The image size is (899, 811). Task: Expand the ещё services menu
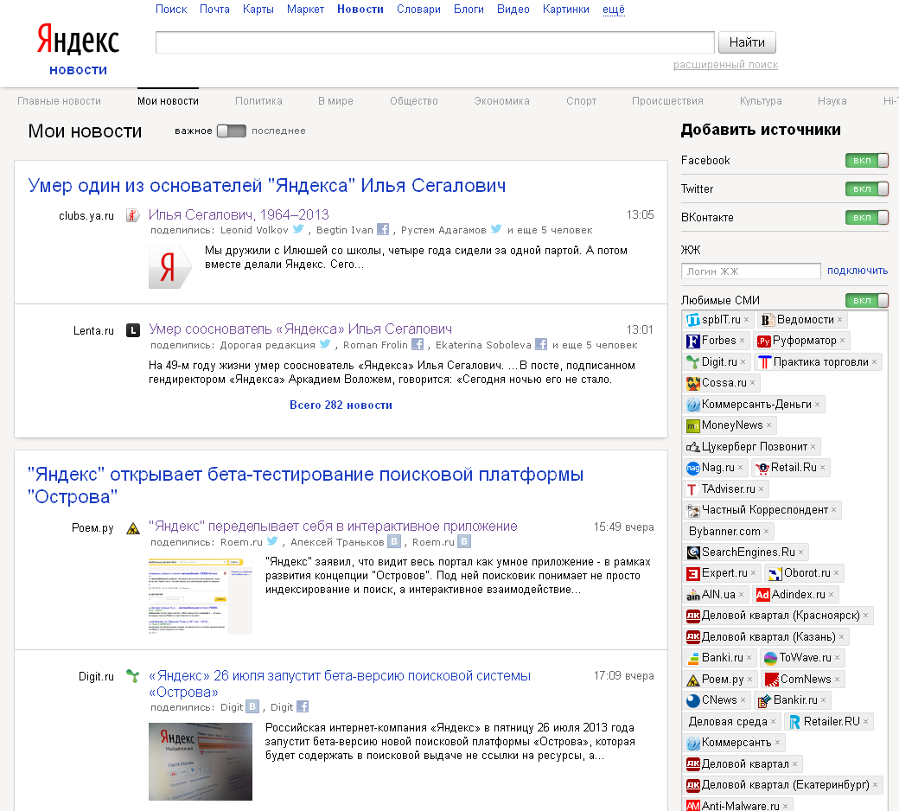(x=614, y=10)
